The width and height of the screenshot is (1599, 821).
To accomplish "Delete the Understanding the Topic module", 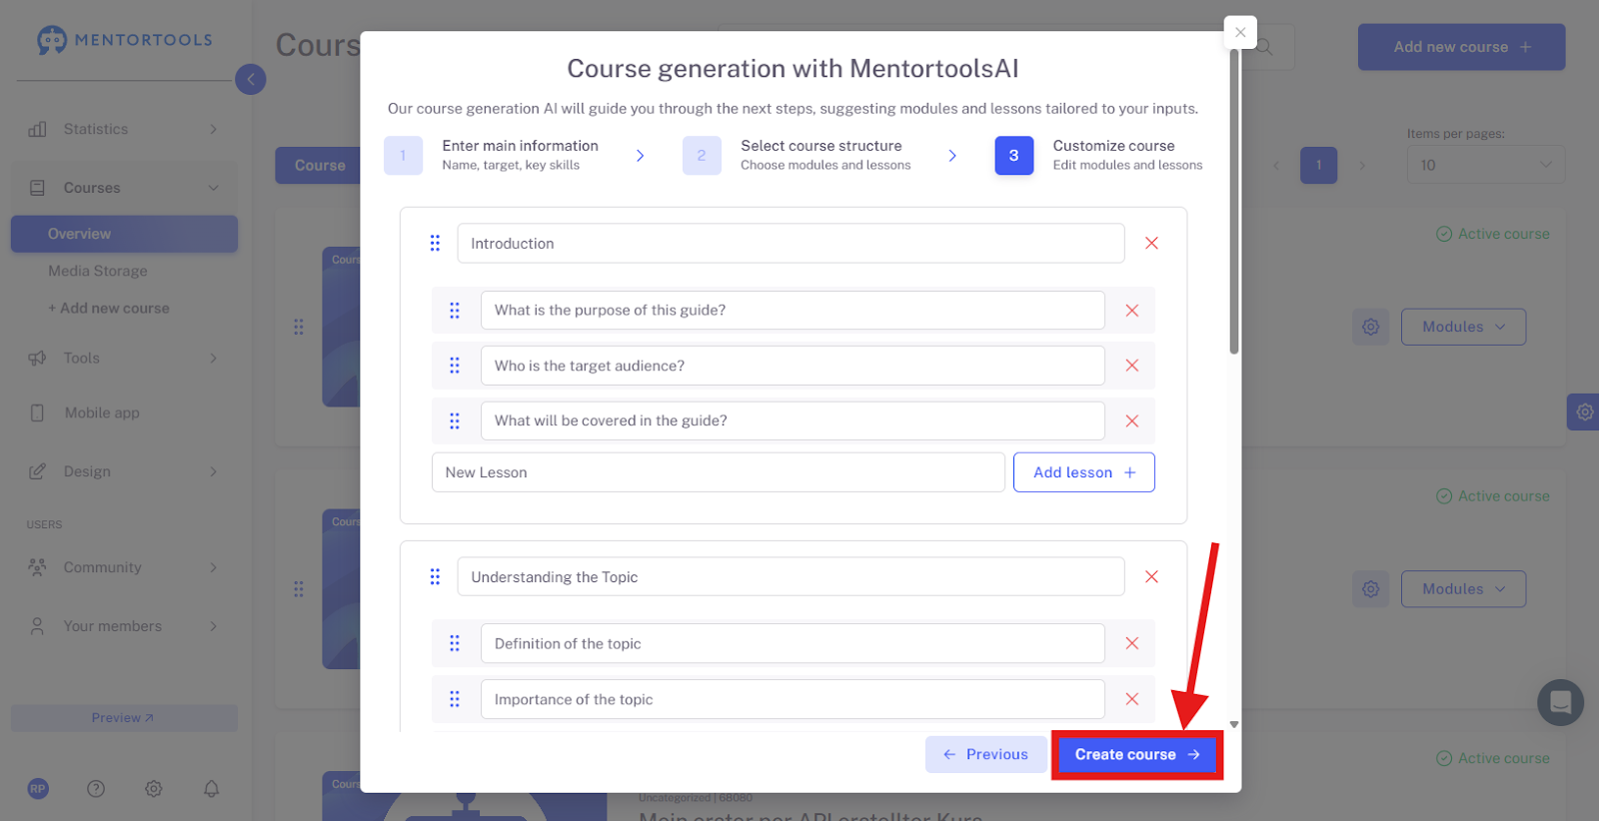I will pyautogui.click(x=1151, y=577).
